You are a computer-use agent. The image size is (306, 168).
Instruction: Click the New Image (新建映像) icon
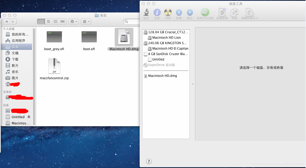222,12
